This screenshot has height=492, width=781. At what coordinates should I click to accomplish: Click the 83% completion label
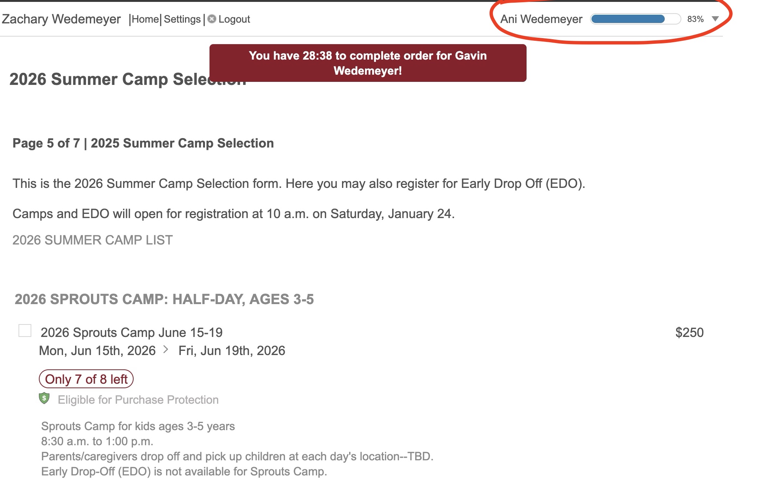695,19
